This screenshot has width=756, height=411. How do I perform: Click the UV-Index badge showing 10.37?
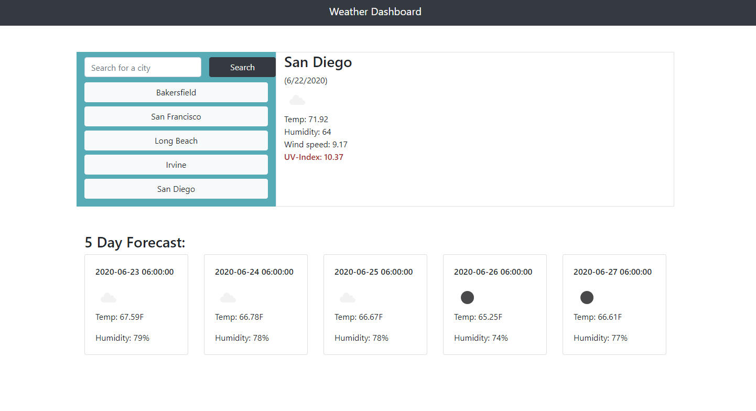(x=314, y=157)
